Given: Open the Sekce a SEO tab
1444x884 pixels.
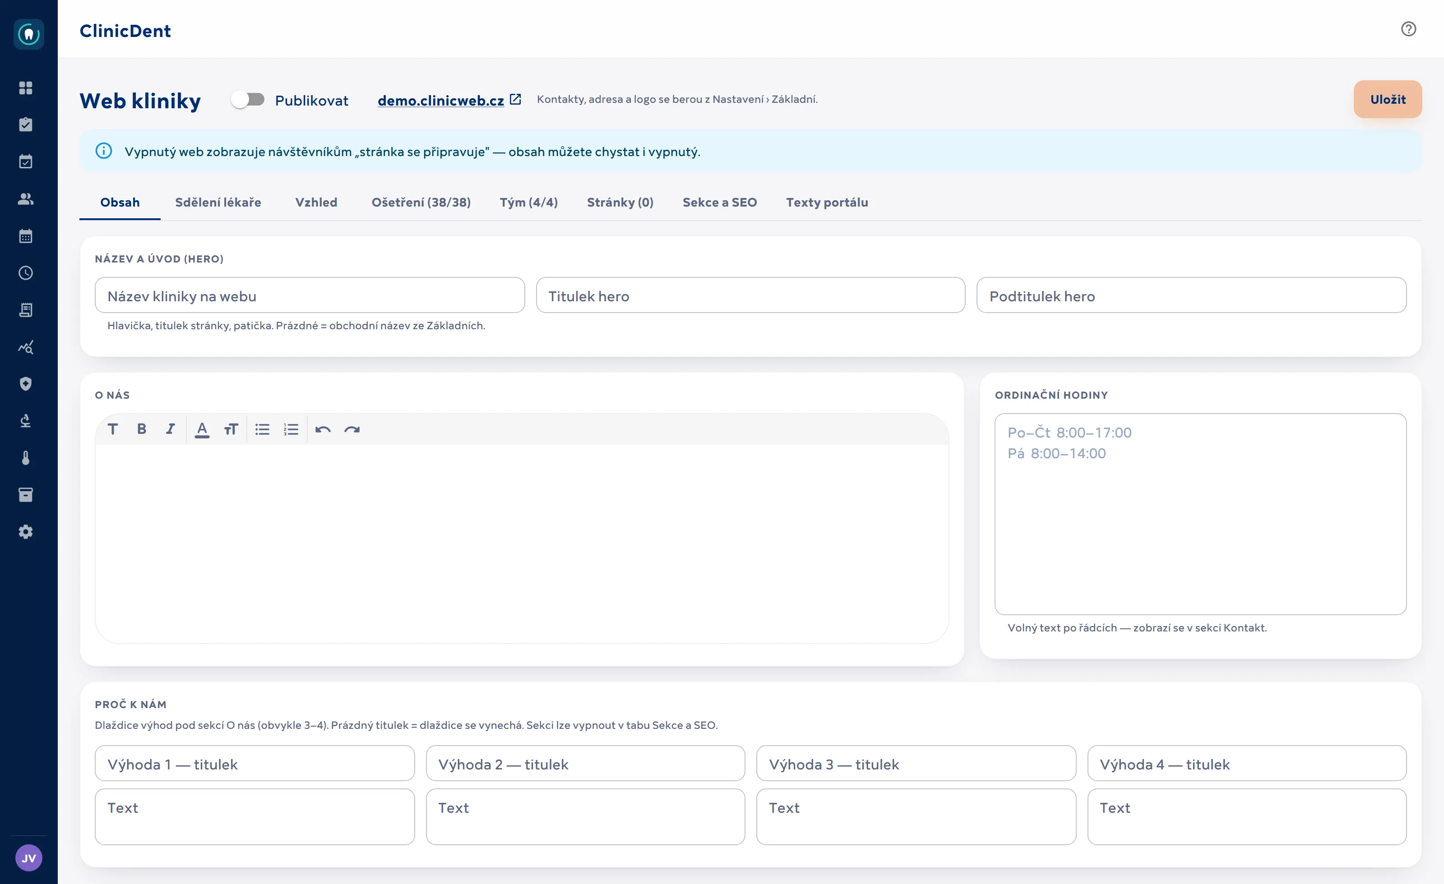Looking at the screenshot, I should pyautogui.click(x=720, y=203).
